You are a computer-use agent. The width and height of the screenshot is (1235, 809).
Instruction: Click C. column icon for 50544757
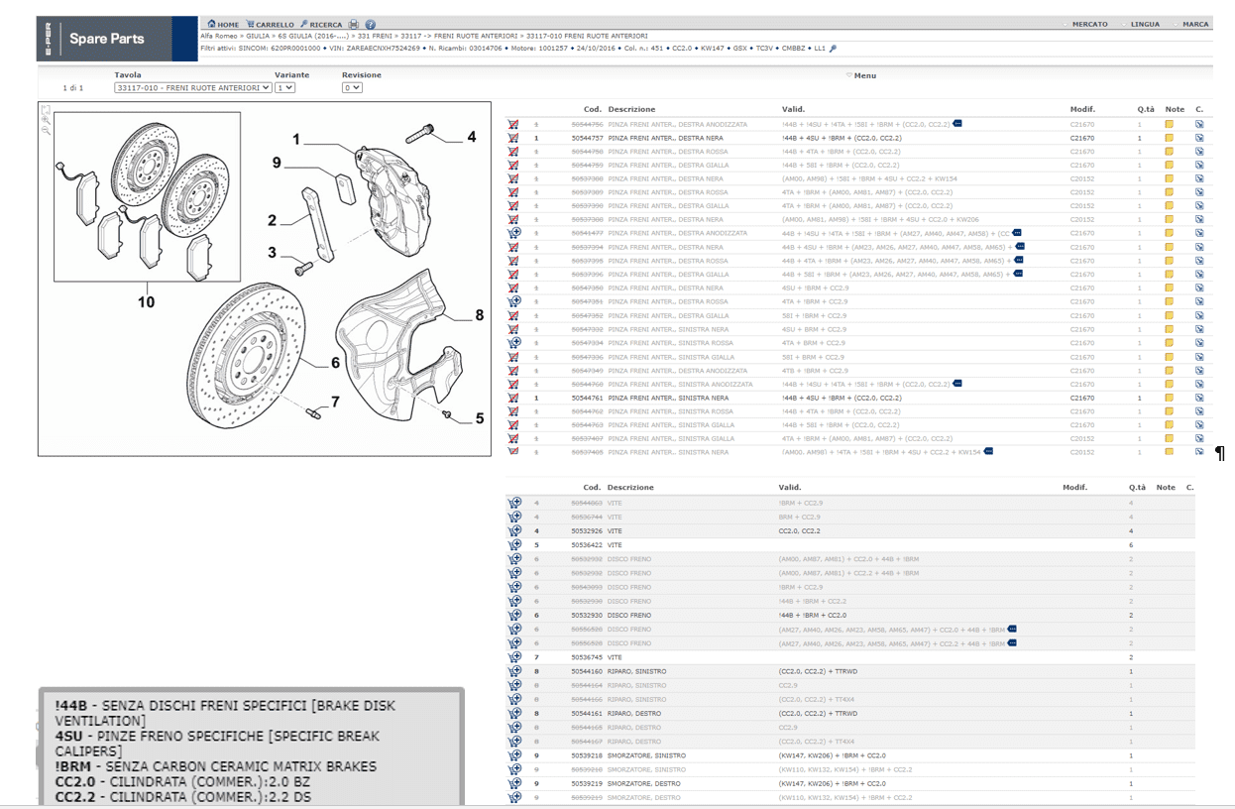[1199, 138]
